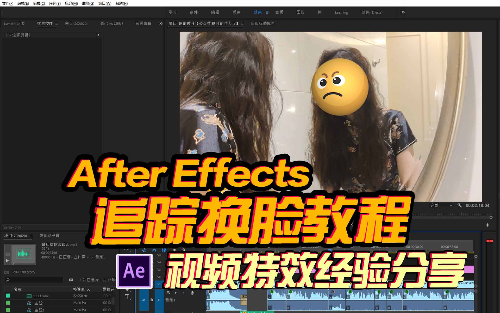Image resolution: width=500 pixels, height=313 pixels.
Task: Show hidden tabs in the source panel group
Action: [161, 23]
